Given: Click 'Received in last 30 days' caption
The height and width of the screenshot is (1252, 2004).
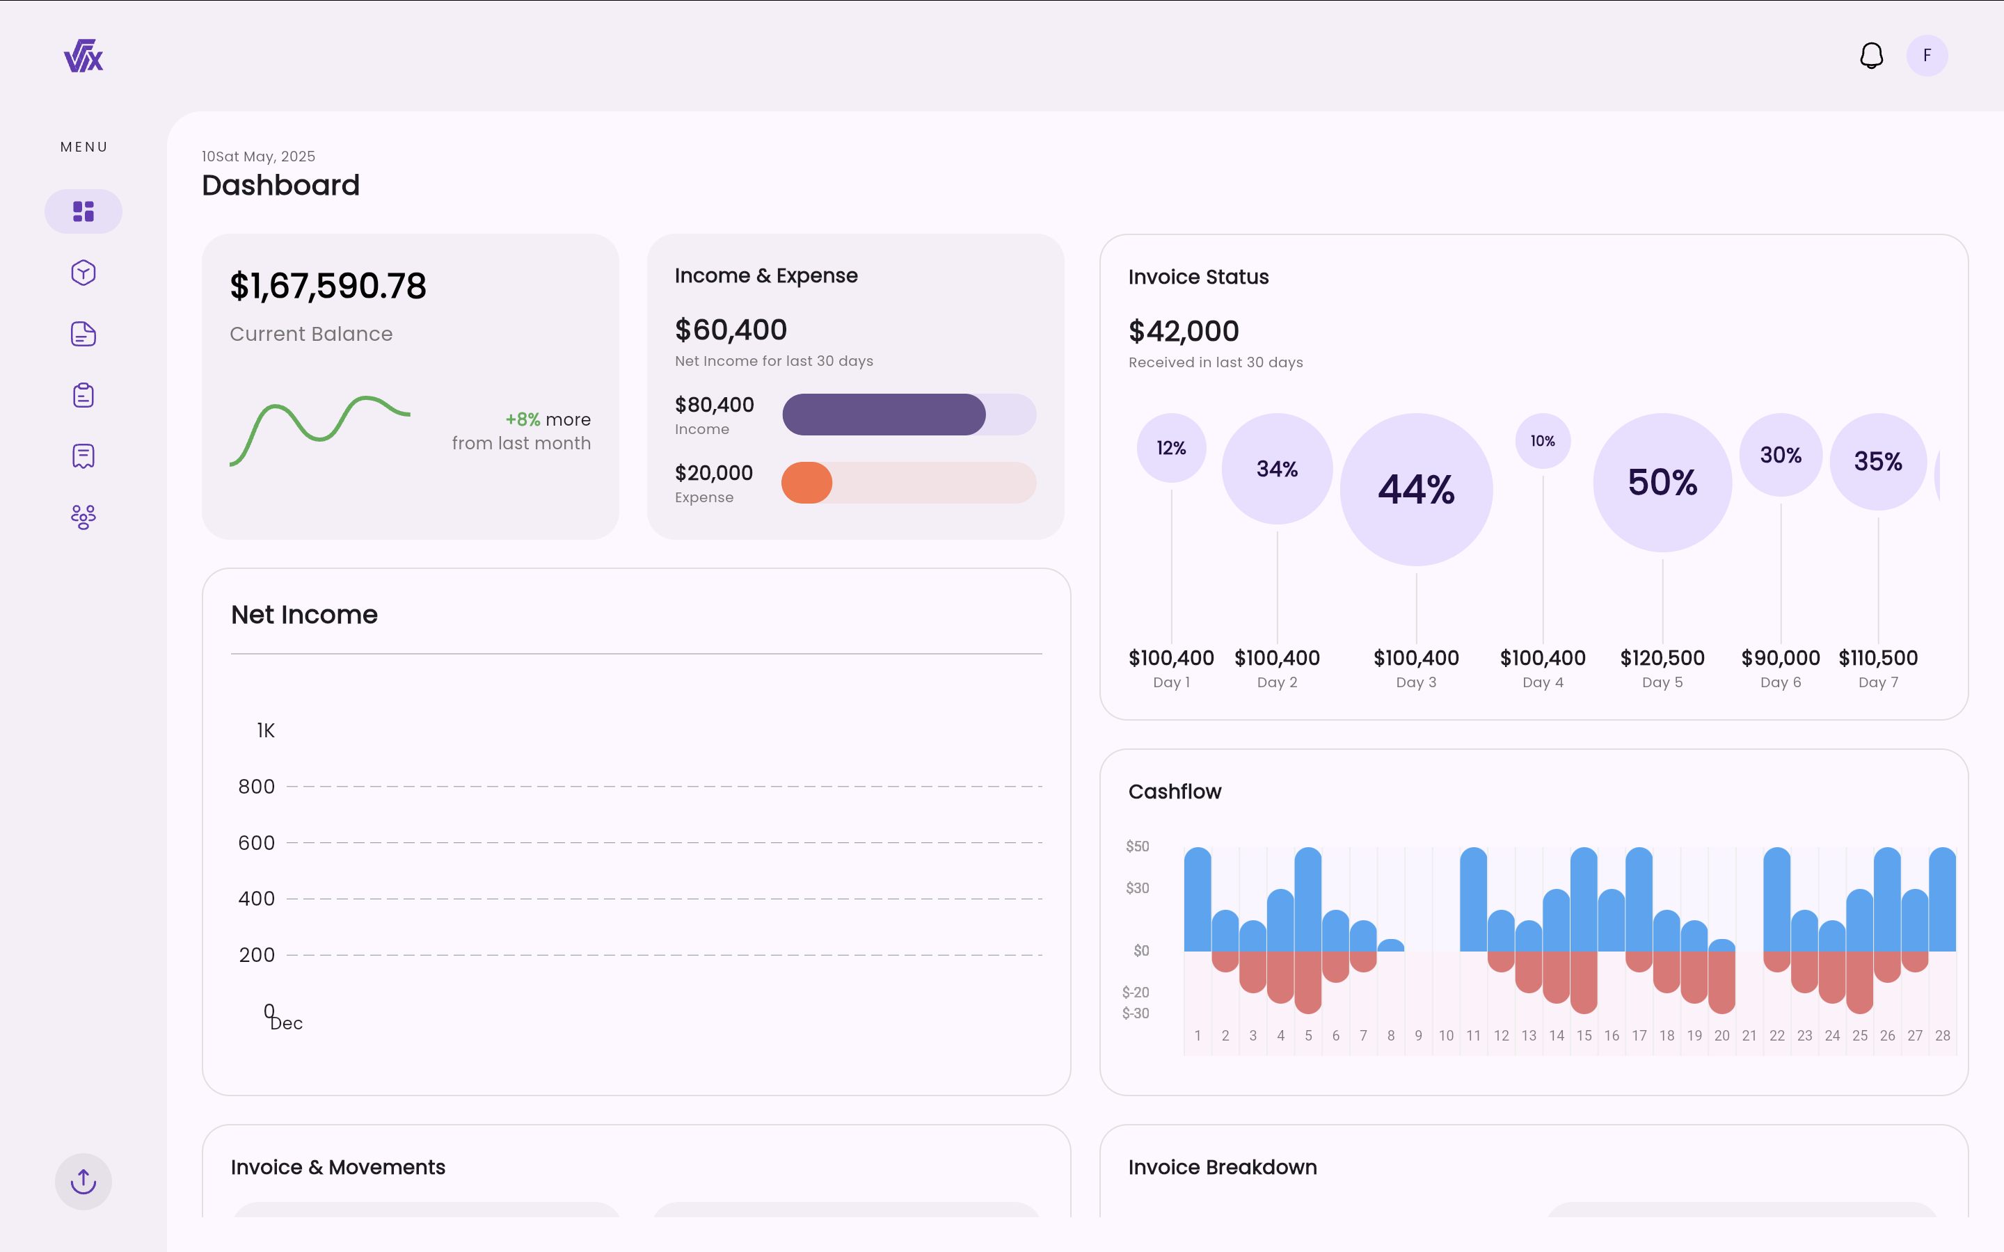Looking at the screenshot, I should [x=1215, y=362].
